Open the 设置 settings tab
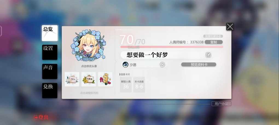Viewport: 279px width, 125px height. (x=50, y=52)
